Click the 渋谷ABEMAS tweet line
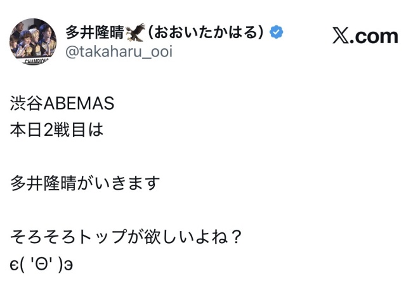The height and width of the screenshot is (290, 406). [x=62, y=103]
